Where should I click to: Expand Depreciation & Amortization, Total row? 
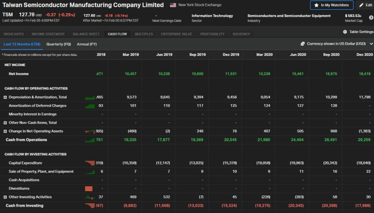[5, 97]
